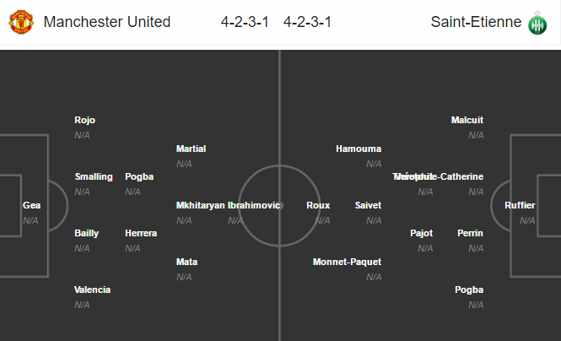
Task: Open the Manchester United team name
Action: (107, 22)
